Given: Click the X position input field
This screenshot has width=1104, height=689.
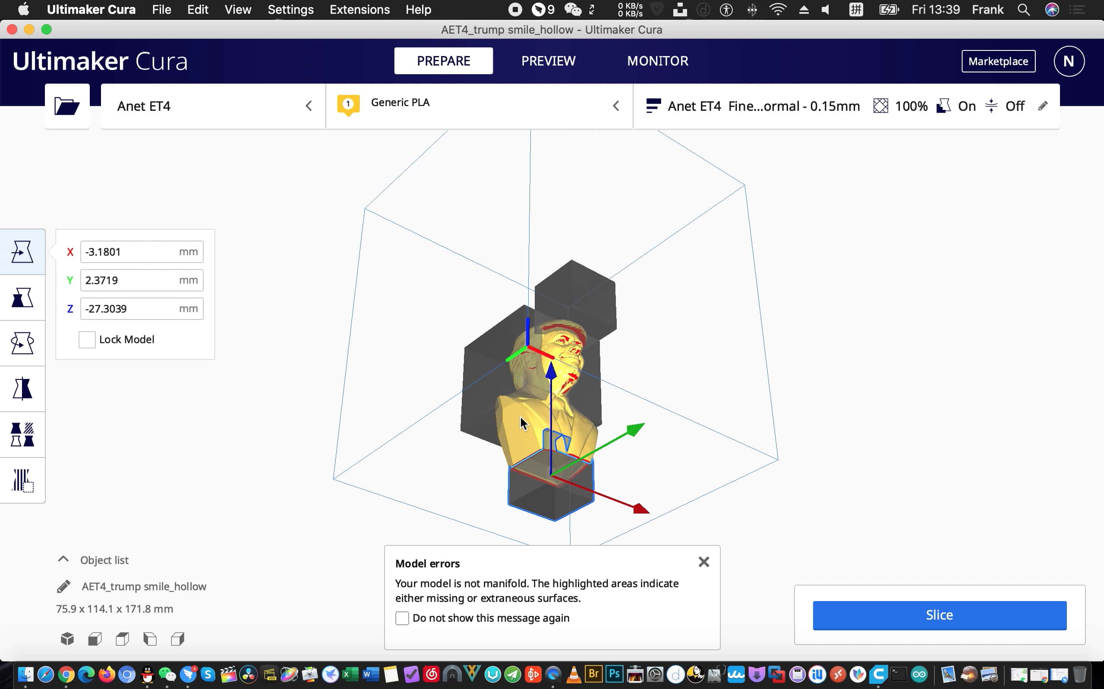Looking at the screenshot, I should 142,252.
